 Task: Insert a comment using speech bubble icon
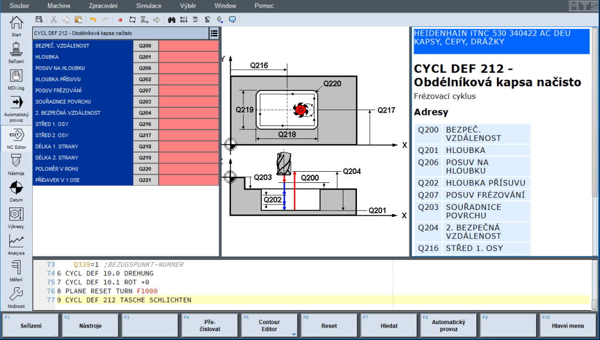233,19
